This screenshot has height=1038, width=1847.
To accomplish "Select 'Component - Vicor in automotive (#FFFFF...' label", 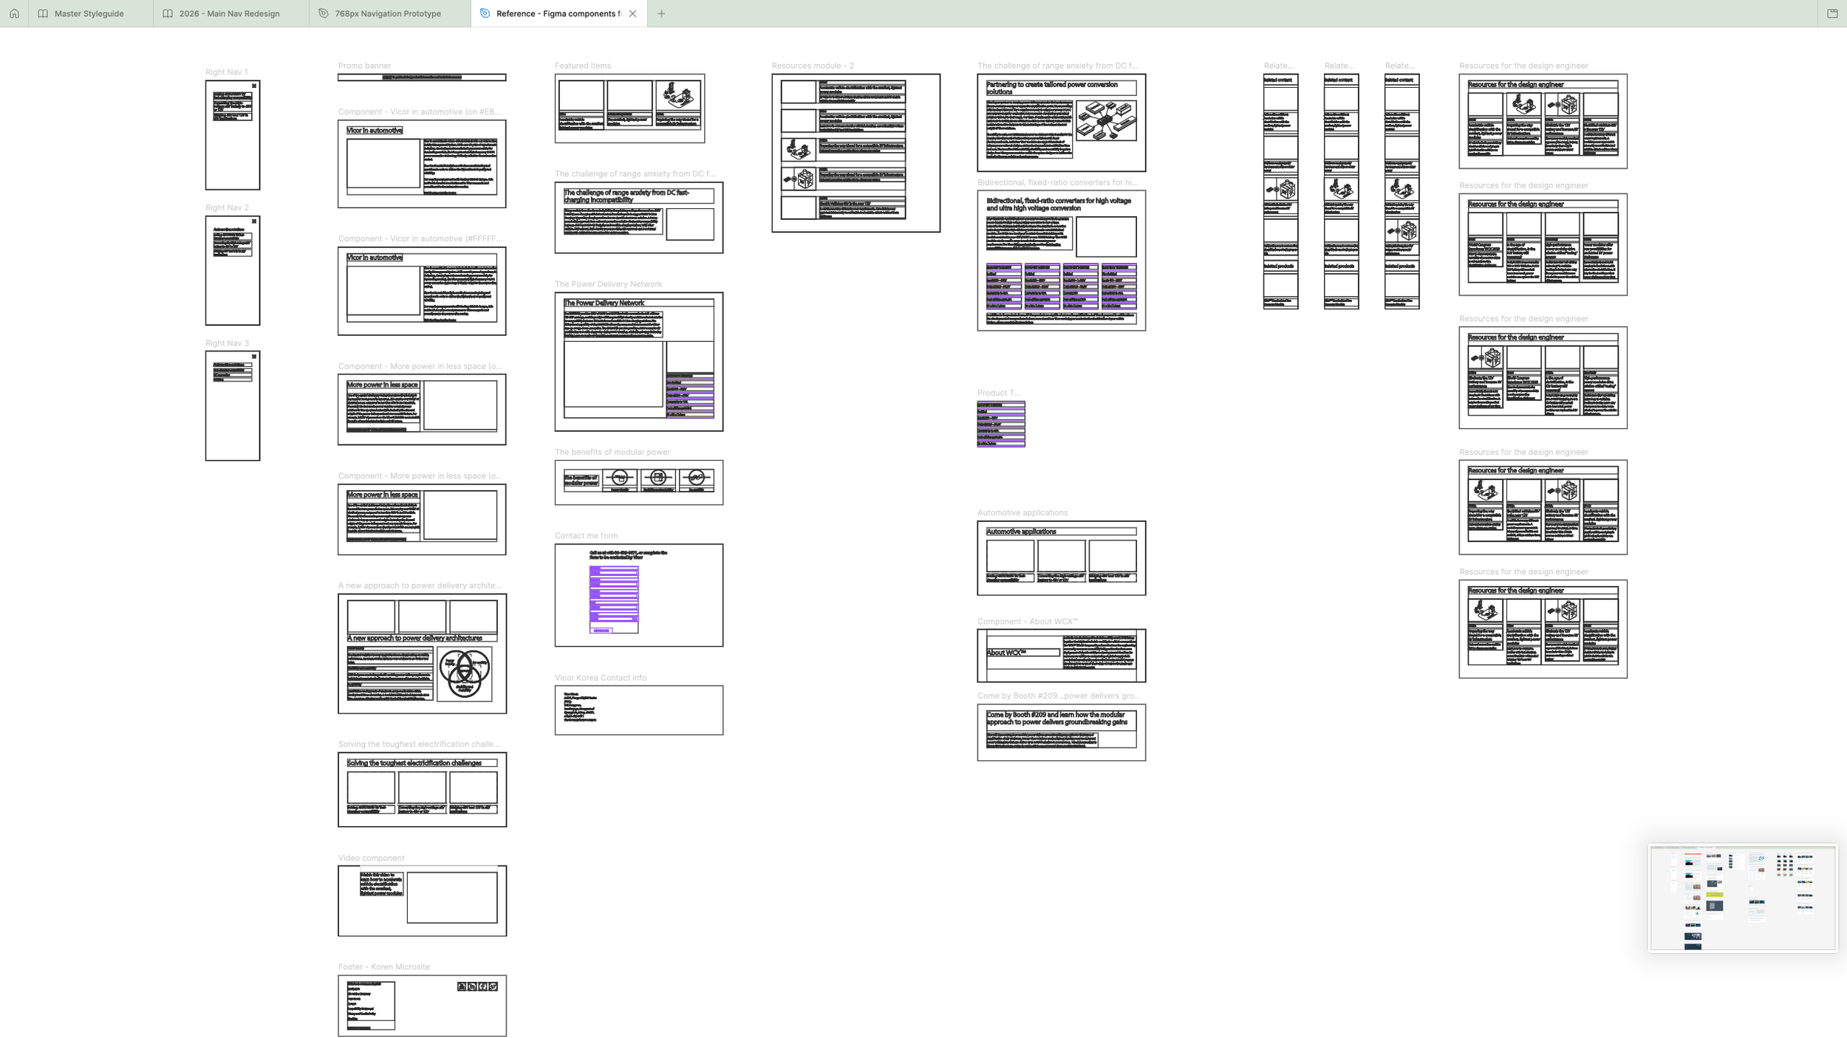I will coord(420,238).
